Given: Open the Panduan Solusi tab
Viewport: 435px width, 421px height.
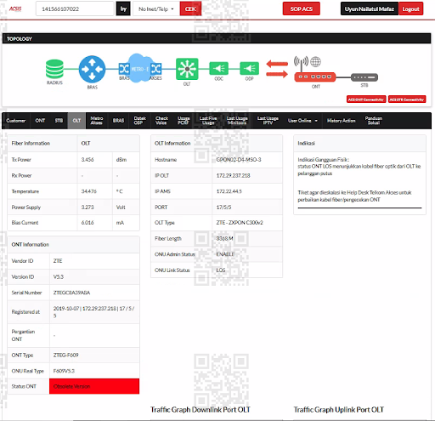Looking at the screenshot, I should click(x=374, y=121).
